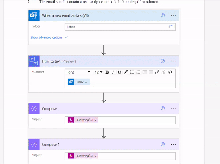Switch to HTML code view
220x164 pixels.
tap(170, 72)
